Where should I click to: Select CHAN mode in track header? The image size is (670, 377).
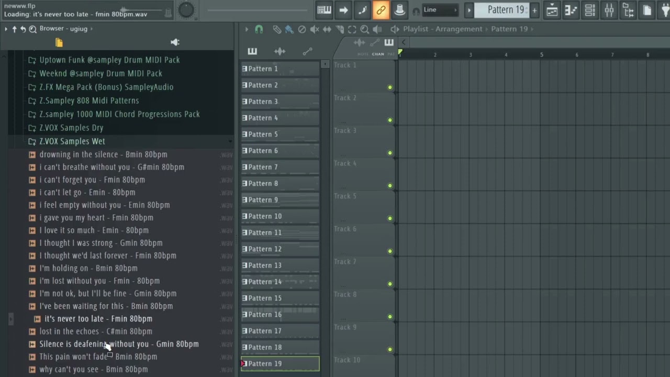click(x=378, y=54)
